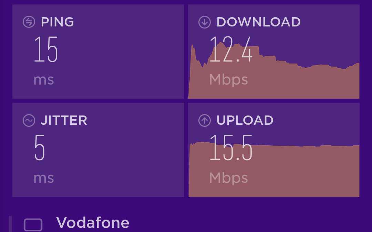Click the Mbps unit under upload

(x=228, y=178)
